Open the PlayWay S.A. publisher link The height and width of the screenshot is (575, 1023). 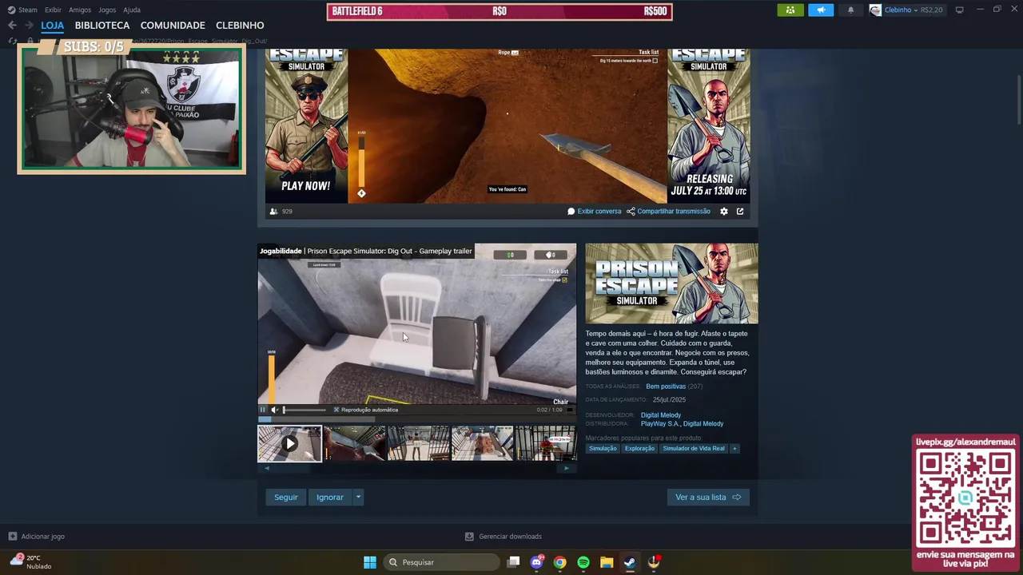pyautogui.click(x=659, y=424)
